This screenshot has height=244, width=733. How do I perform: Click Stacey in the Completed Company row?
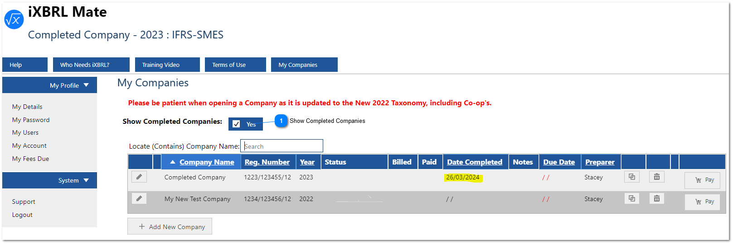click(593, 177)
